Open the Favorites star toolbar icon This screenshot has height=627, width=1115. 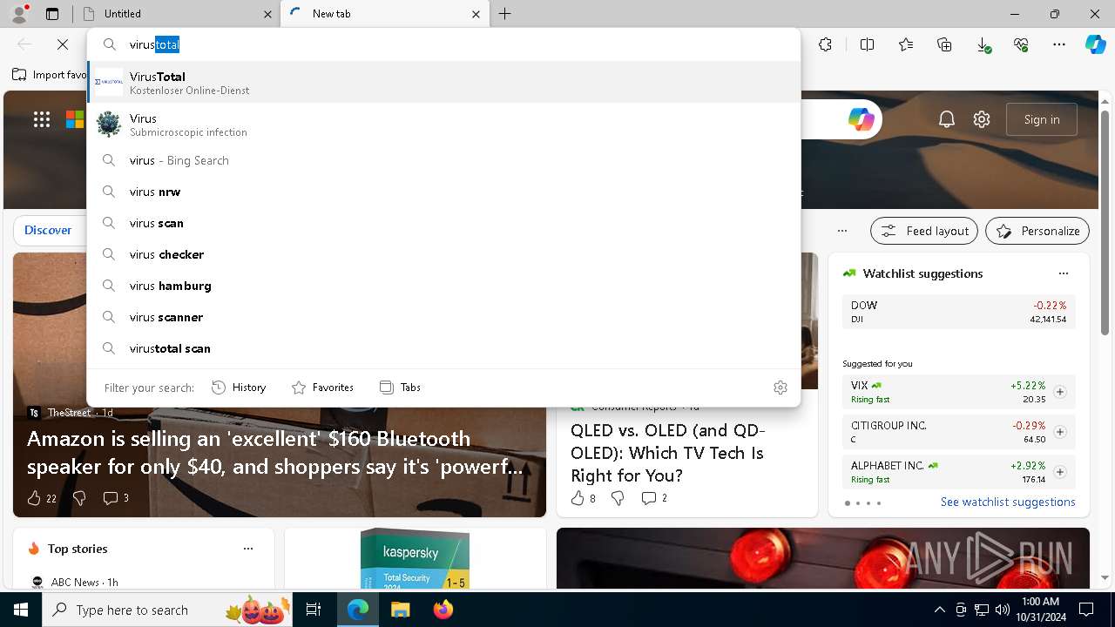(906, 44)
